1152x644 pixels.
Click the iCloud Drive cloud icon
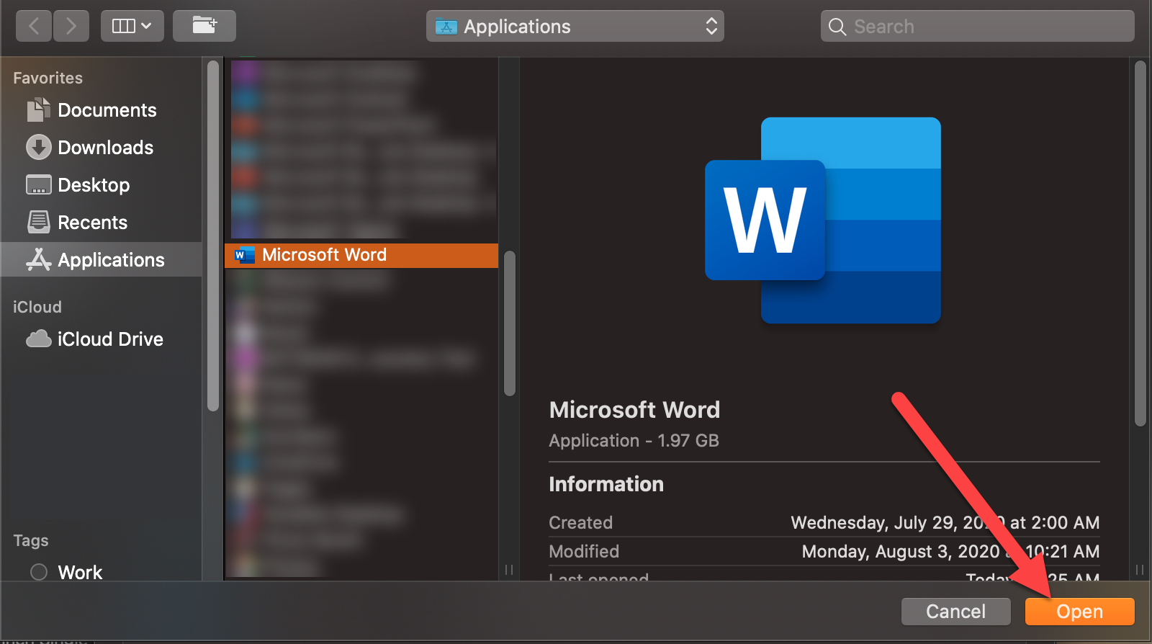[38, 339]
